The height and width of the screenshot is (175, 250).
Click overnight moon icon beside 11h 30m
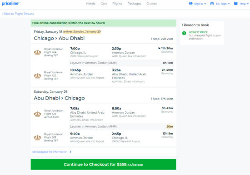coord(159,48)
